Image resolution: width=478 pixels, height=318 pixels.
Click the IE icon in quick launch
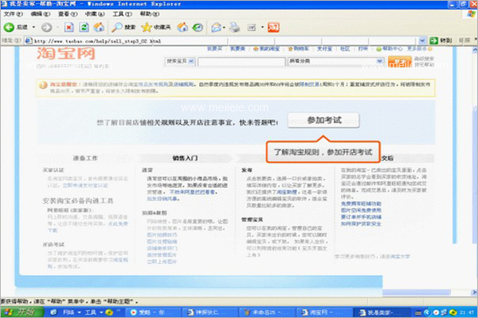(54, 312)
